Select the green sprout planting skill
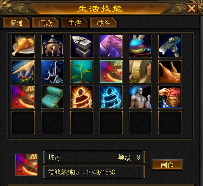 click(x=82, y=72)
